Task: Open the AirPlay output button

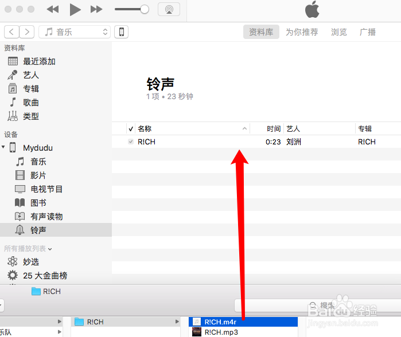Action: click(169, 9)
